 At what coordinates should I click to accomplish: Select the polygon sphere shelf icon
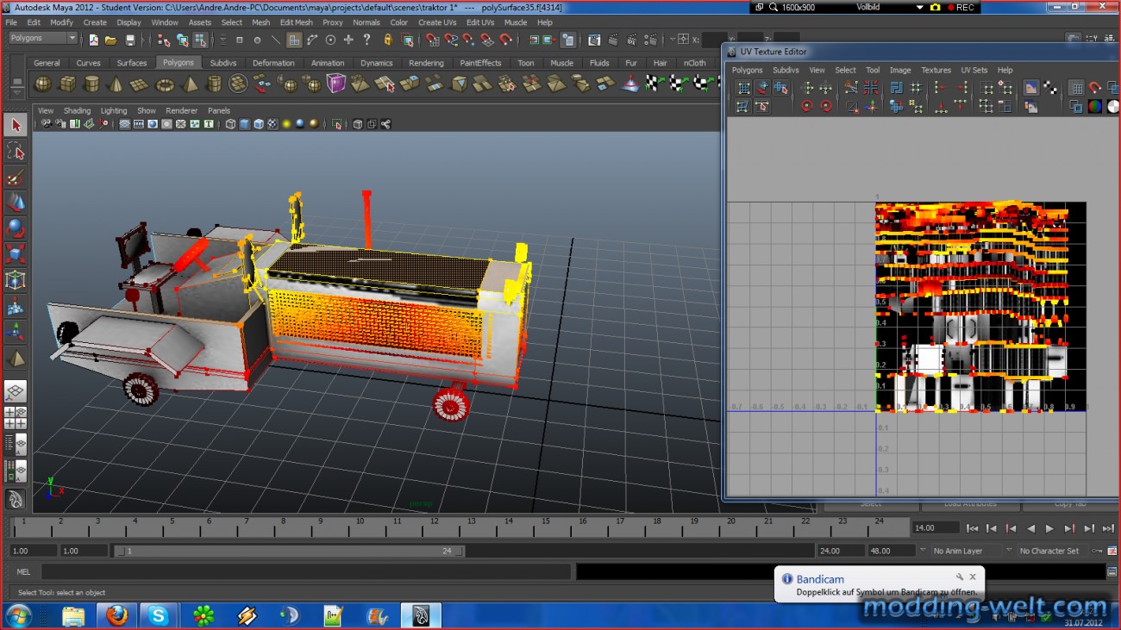(x=42, y=84)
